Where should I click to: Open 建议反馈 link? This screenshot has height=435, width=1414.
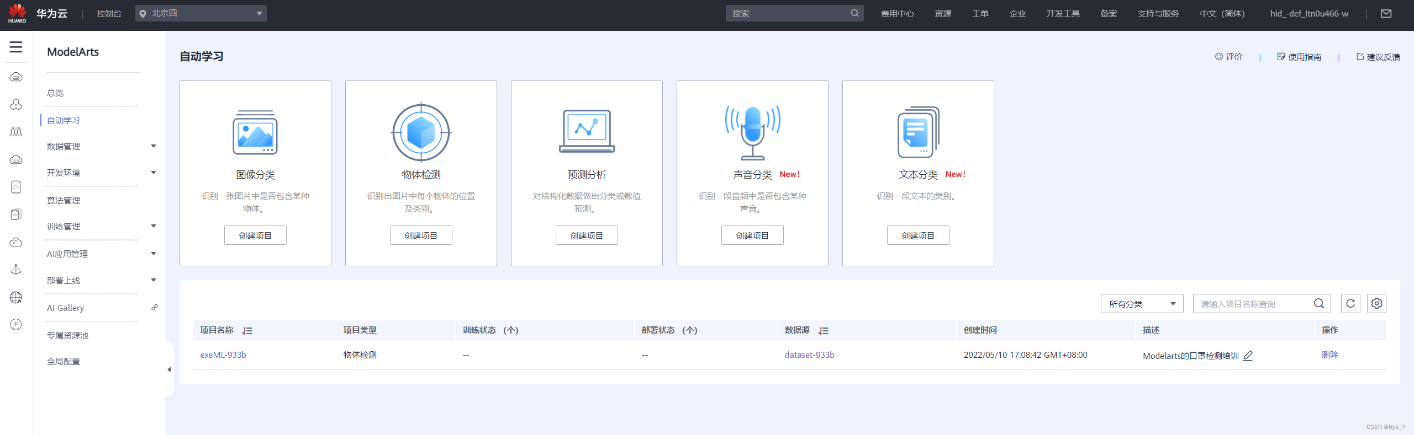coord(1378,57)
